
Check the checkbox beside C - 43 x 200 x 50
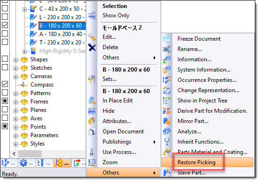click(5, 8)
